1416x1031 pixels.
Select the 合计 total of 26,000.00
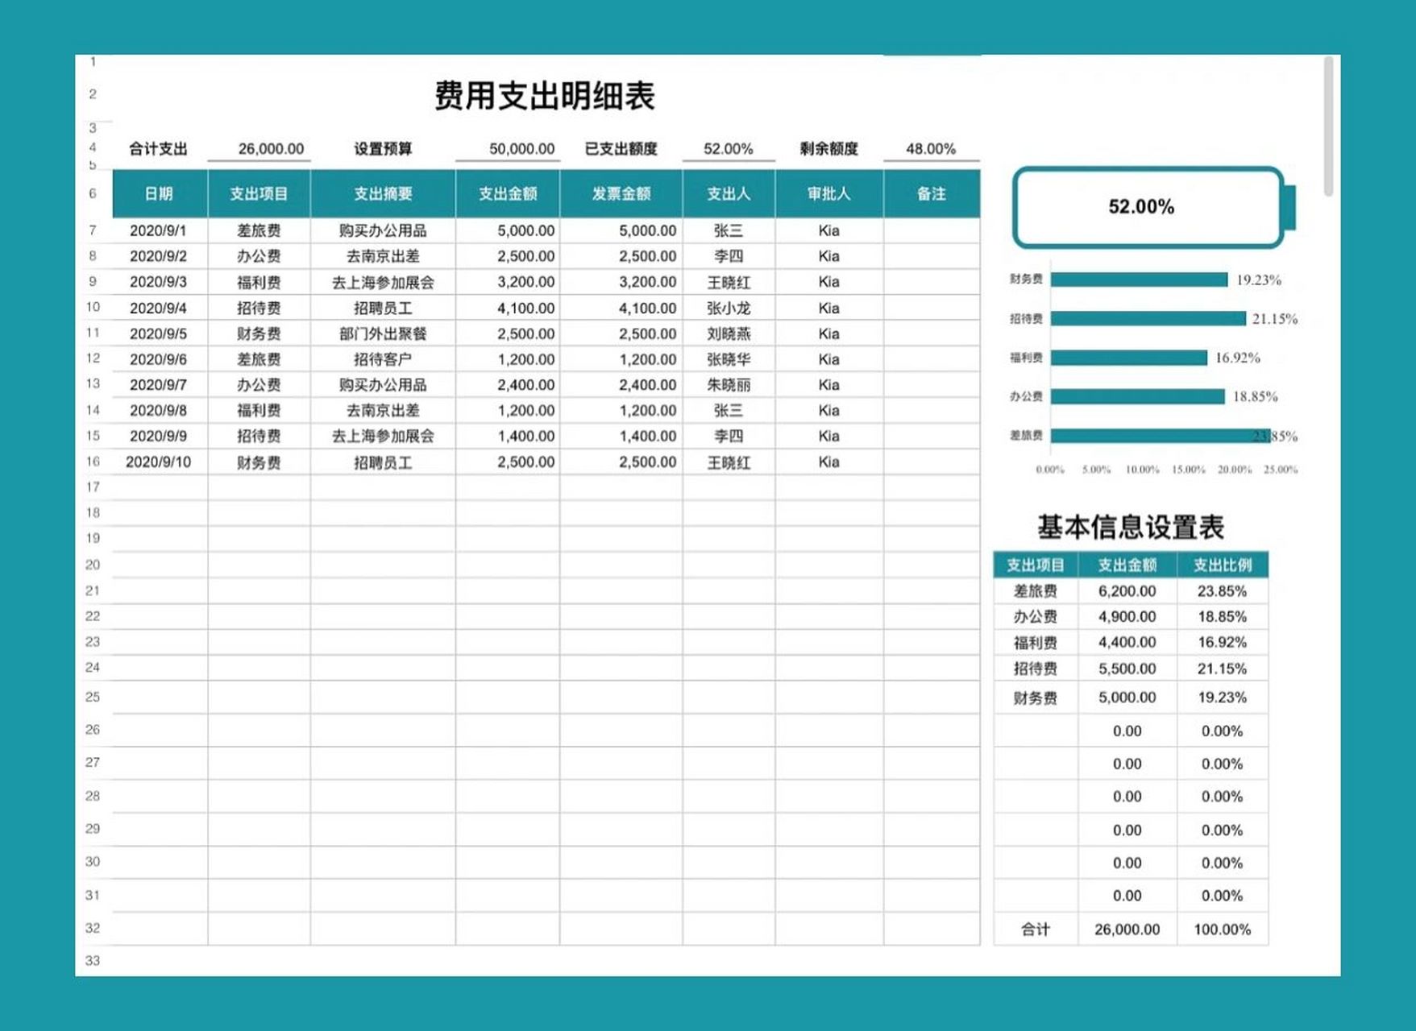tap(1128, 930)
